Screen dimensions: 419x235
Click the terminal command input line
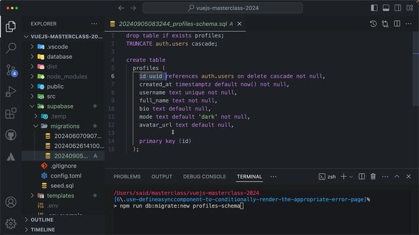(179, 206)
